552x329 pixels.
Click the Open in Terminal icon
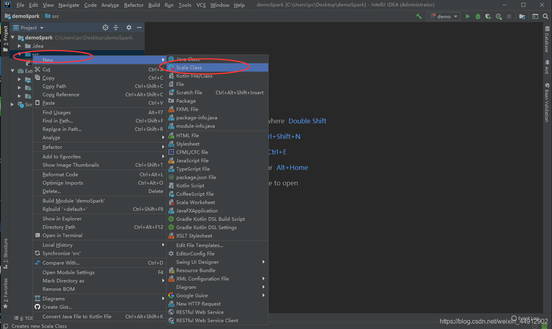tap(37, 235)
